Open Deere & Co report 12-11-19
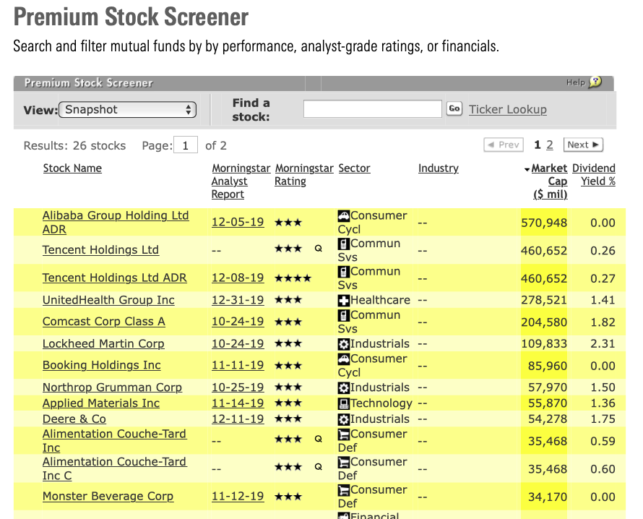The width and height of the screenshot is (643, 519). click(238, 419)
